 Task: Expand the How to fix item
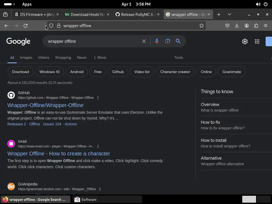pyautogui.click(x=236, y=125)
